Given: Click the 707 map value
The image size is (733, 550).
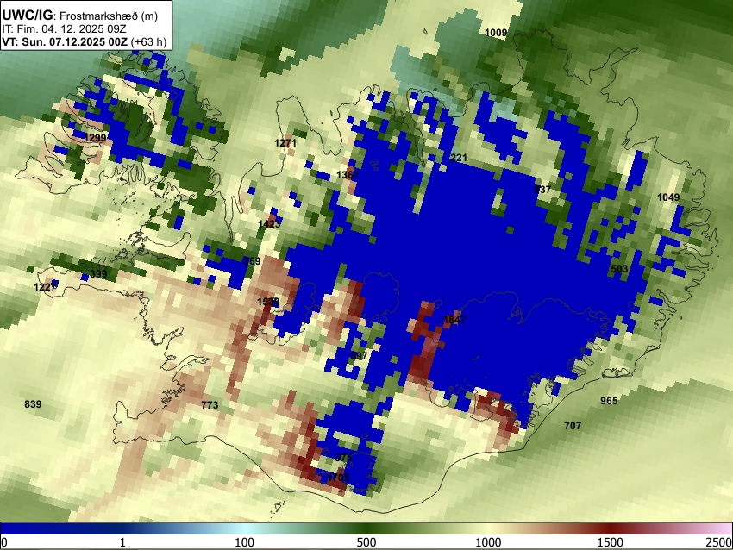Looking at the screenshot, I should pos(573,426).
